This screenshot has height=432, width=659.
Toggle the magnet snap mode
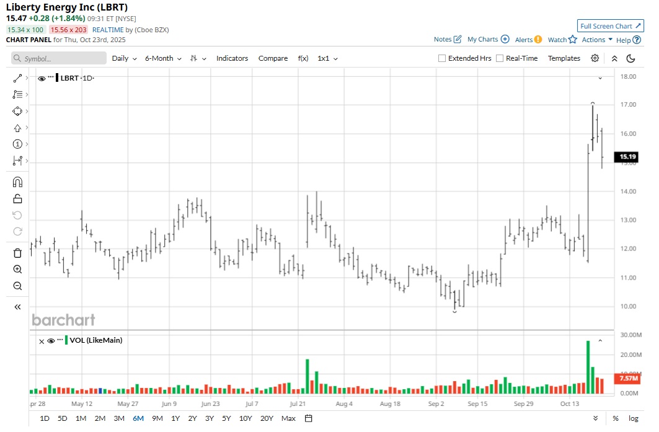17,182
